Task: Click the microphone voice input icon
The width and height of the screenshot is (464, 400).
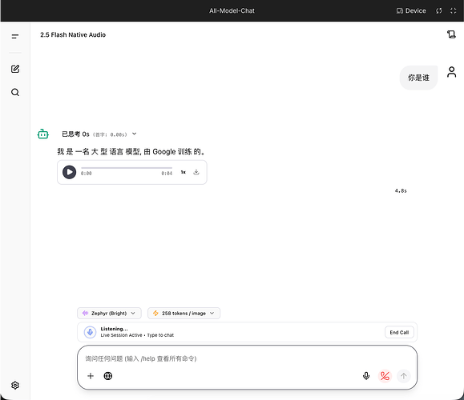Action: (x=366, y=376)
